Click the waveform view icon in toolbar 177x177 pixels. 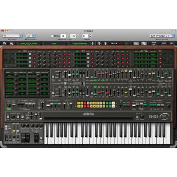pos(144,43)
